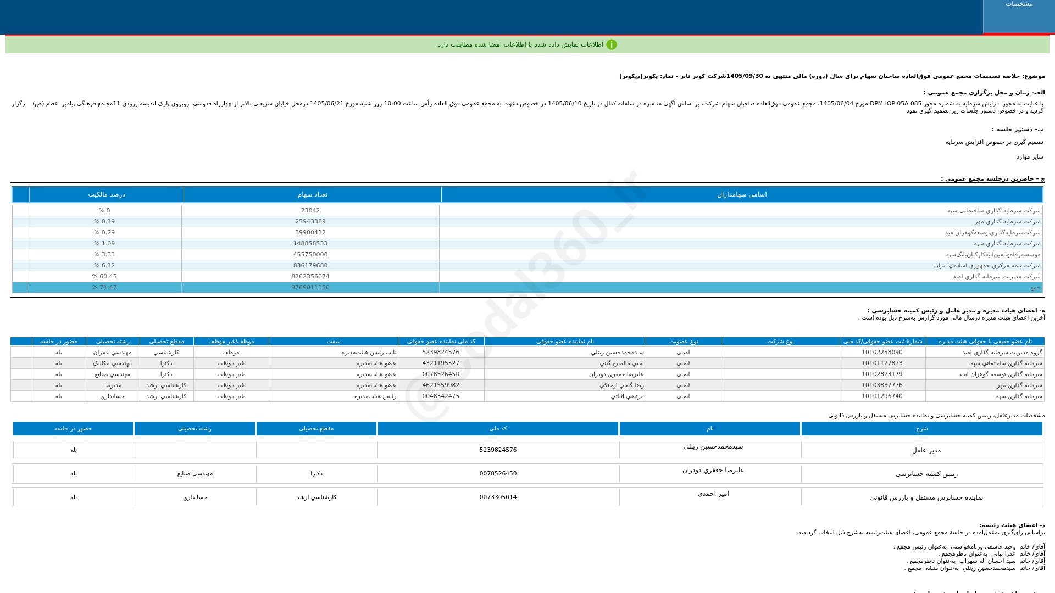Click share count 148858533

tap(310, 243)
